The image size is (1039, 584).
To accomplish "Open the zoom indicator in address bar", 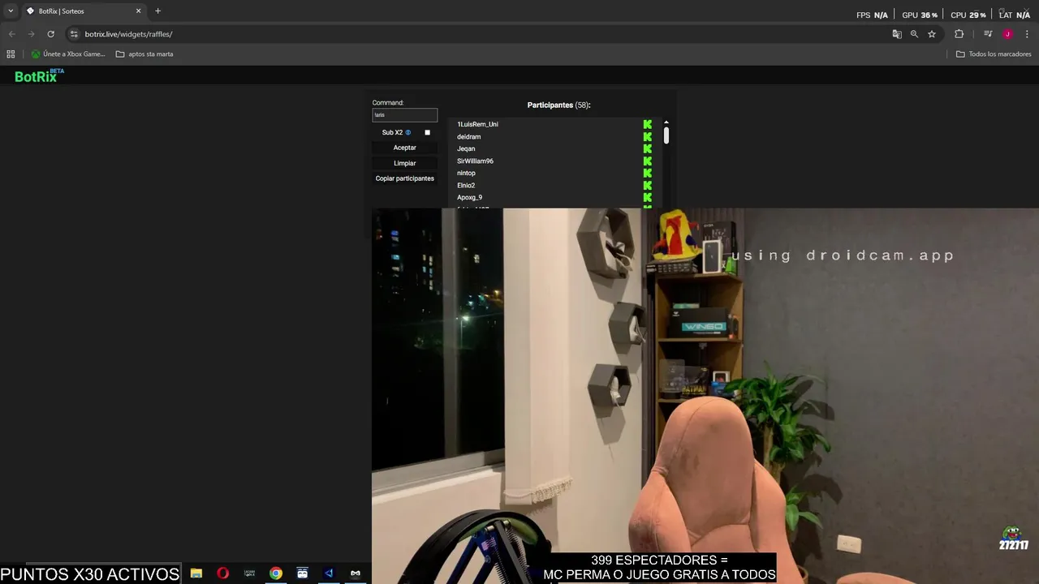I will coord(914,34).
